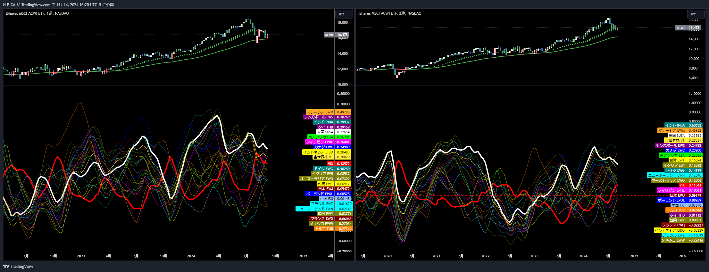
Task: Select the メキシコ EWW -0.22416 label
Action: click(x=682, y=240)
